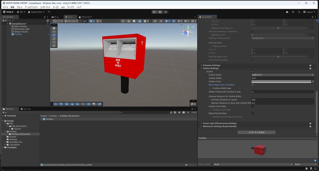Screen dimensions: 319x171
Task: Search by label icon in Project panel
Action: (x=179, y=112)
